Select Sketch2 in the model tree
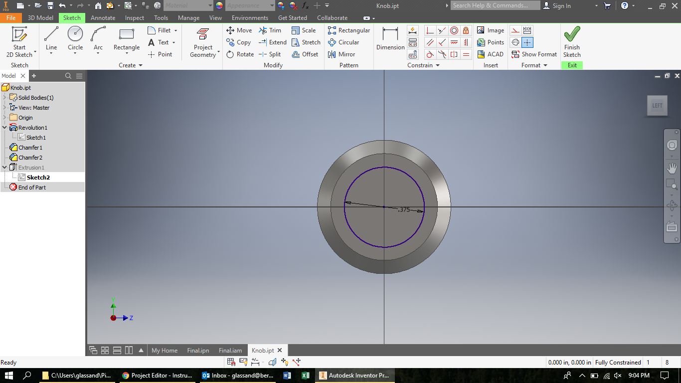This screenshot has height=383, width=681. pyautogui.click(x=38, y=178)
